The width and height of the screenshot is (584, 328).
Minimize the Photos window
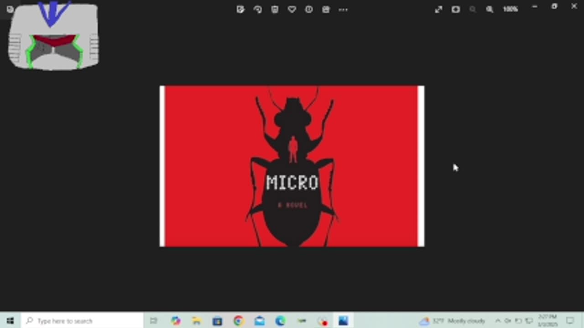click(x=535, y=6)
